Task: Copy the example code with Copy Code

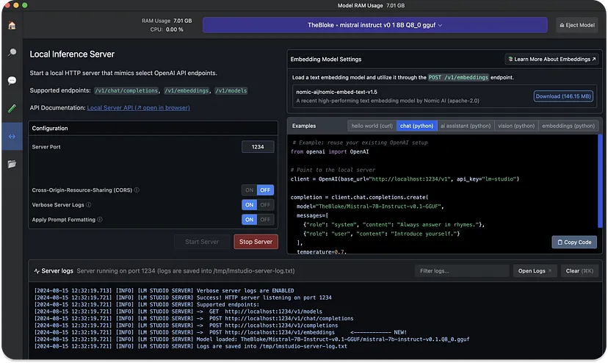Action: (x=574, y=242)
